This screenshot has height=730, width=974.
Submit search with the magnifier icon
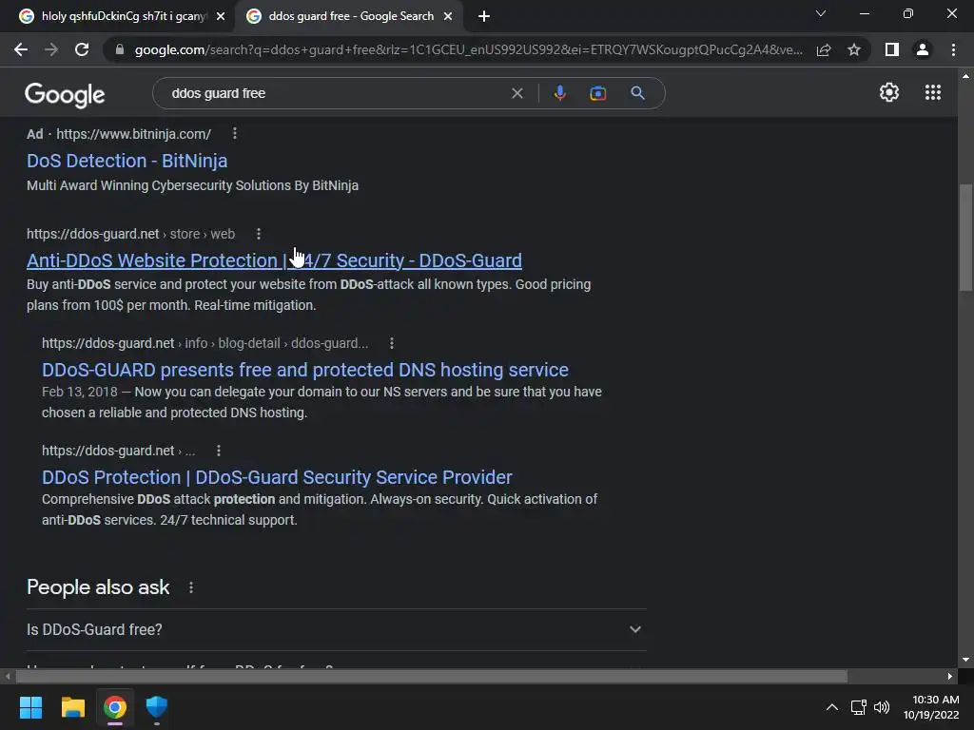pyautogui.click(x=637, y=93)
